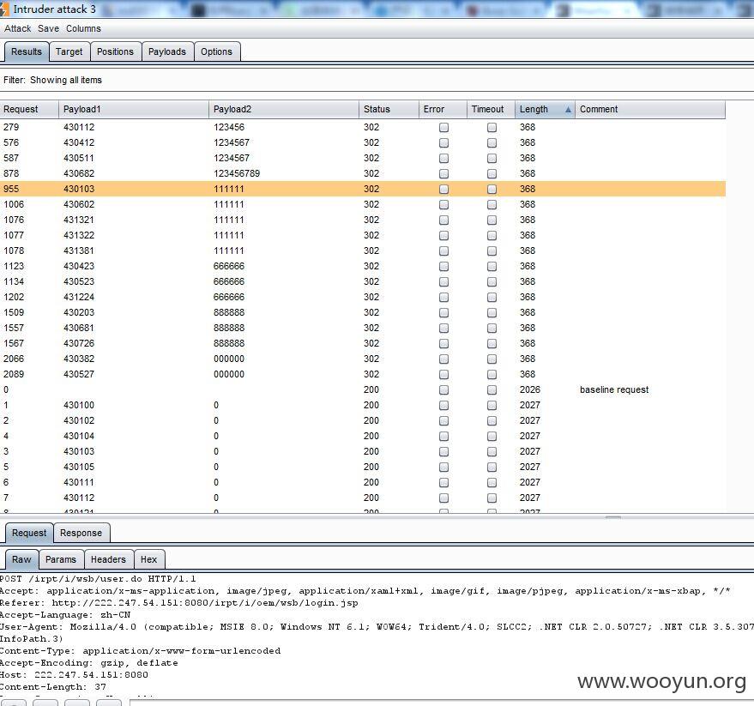Toggle Error checkbox for baseline request row

(443, 389)
